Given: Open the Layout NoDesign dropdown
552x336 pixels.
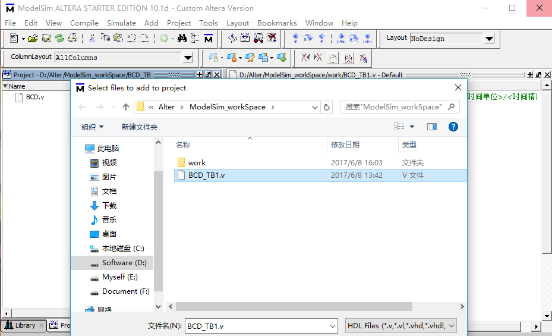Looking at the screenshot, I should tap(490, 39).
